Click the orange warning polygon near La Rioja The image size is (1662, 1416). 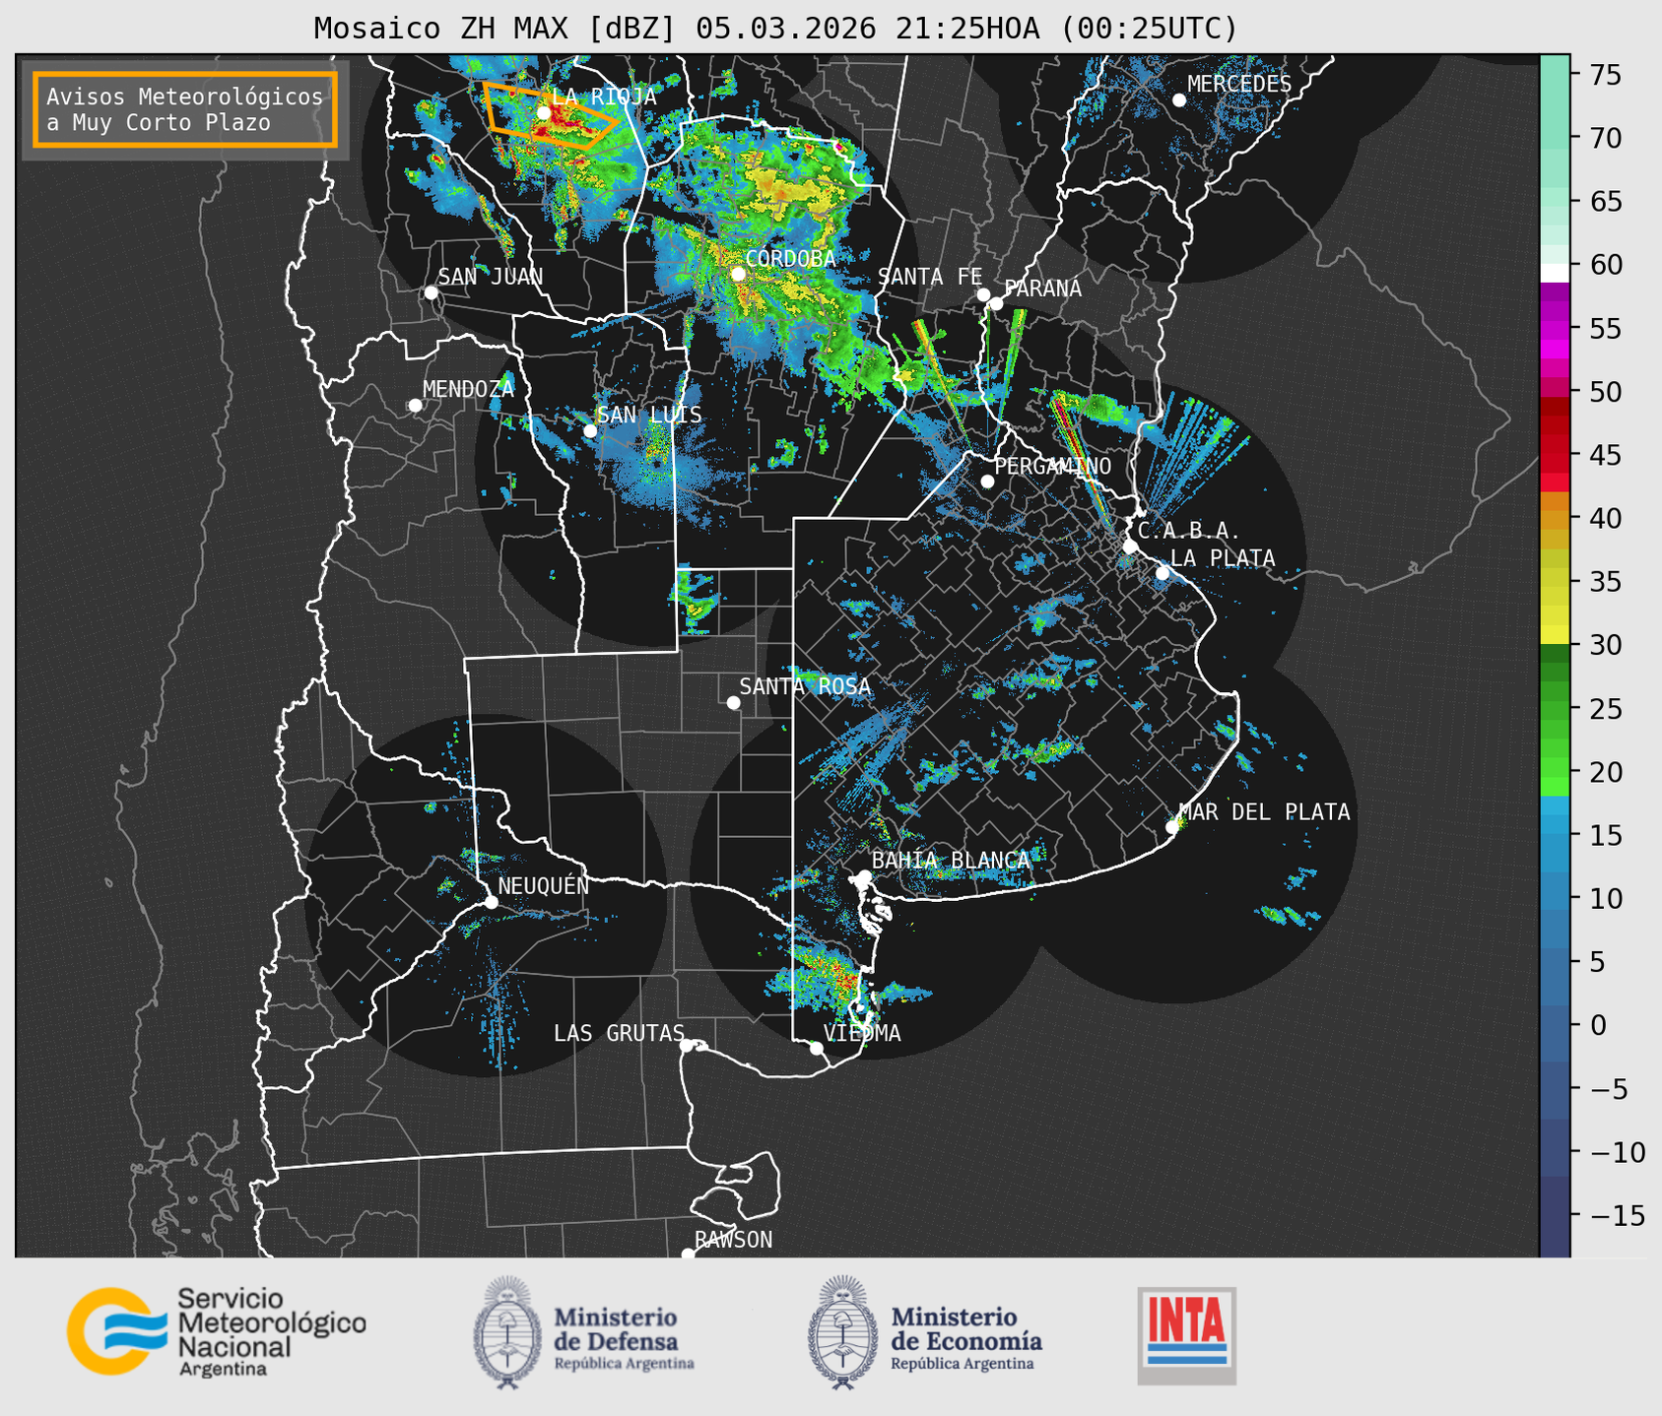click(550, 116)
